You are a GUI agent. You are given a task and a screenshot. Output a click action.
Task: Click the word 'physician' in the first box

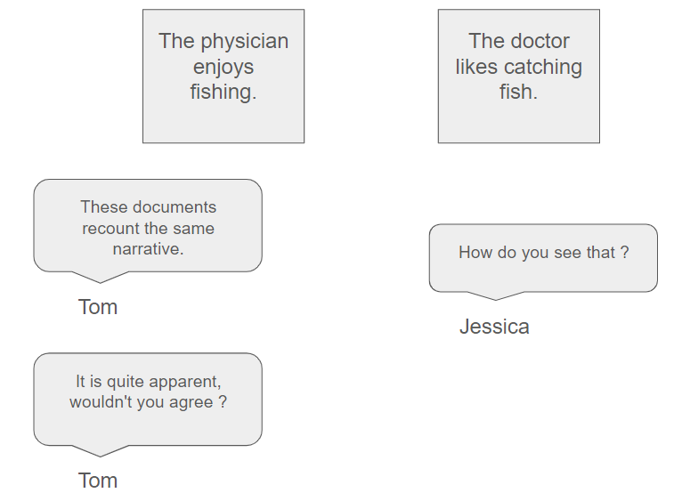(245, 42)
